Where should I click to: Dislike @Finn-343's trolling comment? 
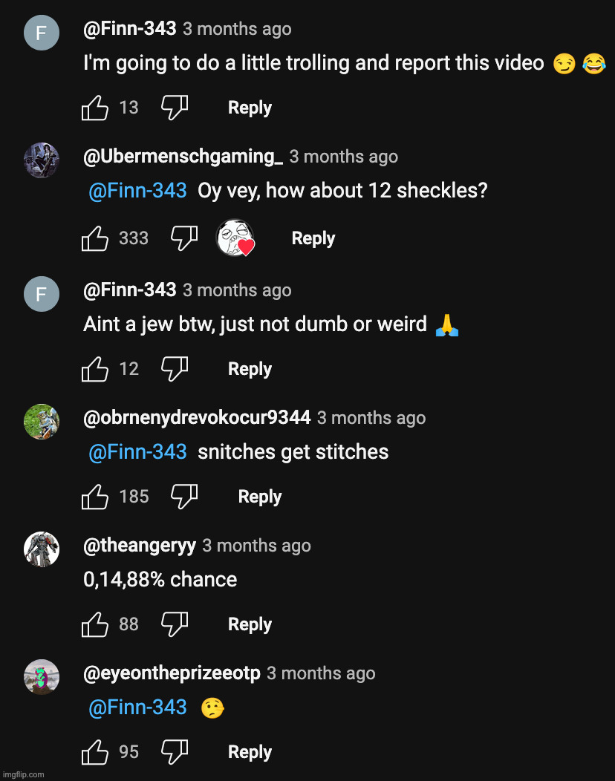click(175, 107)
